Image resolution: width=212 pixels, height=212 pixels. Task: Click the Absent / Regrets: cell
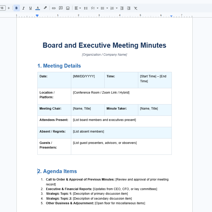[54, 133]
